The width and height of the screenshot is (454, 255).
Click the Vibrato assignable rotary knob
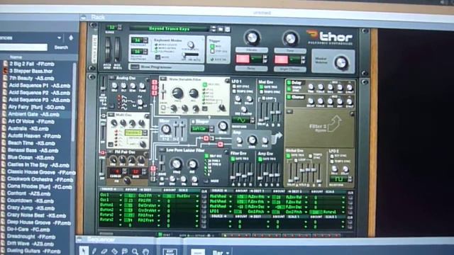point(253,38)
